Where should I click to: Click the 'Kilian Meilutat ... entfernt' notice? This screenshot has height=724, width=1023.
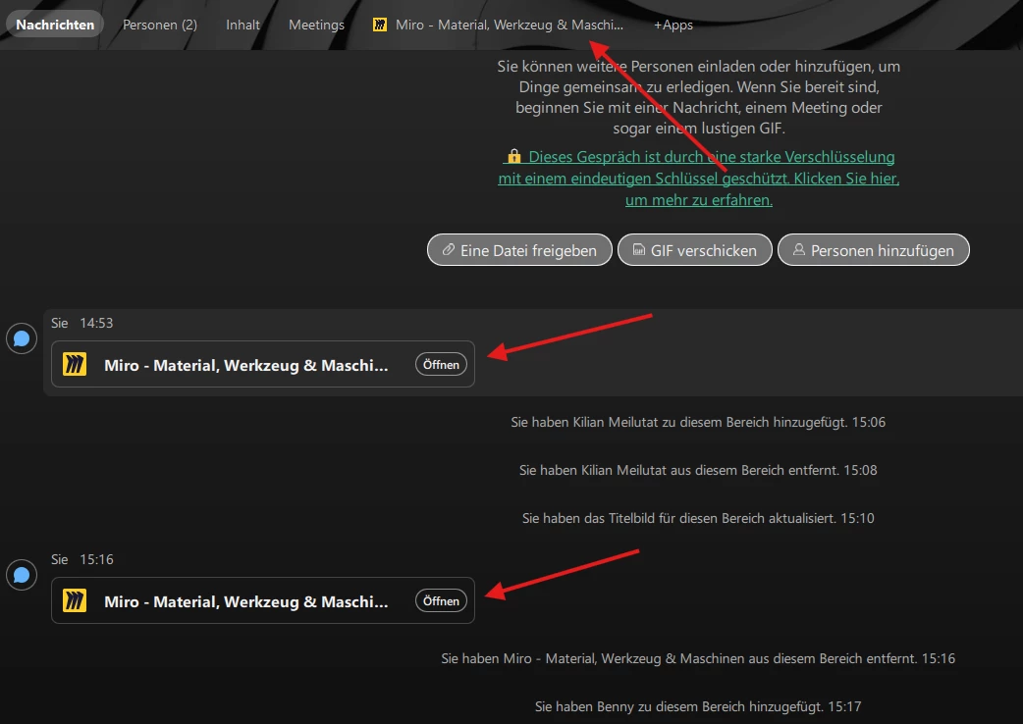click(x=698, y=471)
